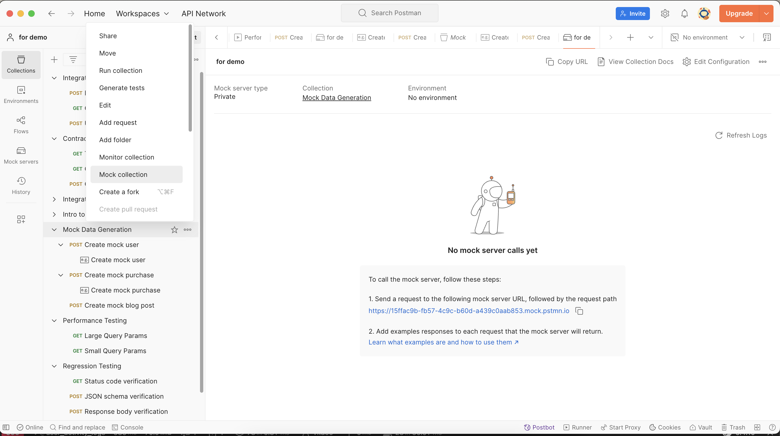The height and width of the screenshot is (436, 780).
Task: Open the Mock servers sidebar panel
Action: click(x=21, y=155)
